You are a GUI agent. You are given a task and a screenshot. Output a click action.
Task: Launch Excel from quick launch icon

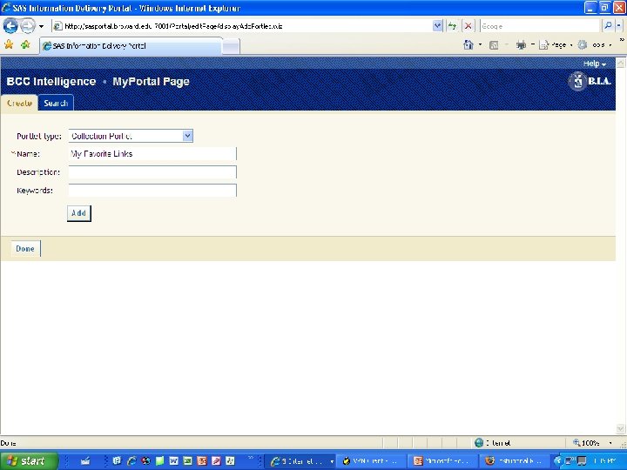(187, 461)
